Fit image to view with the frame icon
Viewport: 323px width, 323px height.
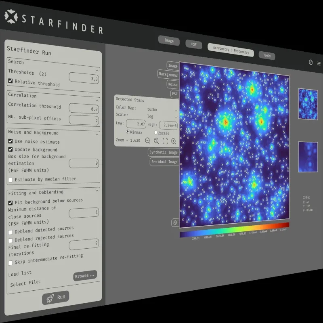click(165, 141)
